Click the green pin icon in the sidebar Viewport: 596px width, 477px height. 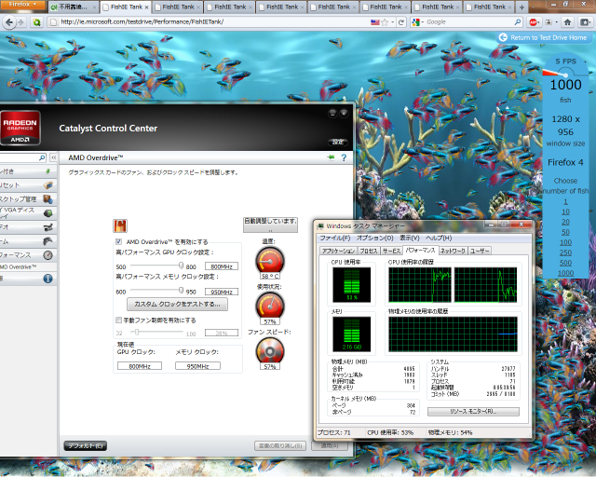tap(47, 171)
